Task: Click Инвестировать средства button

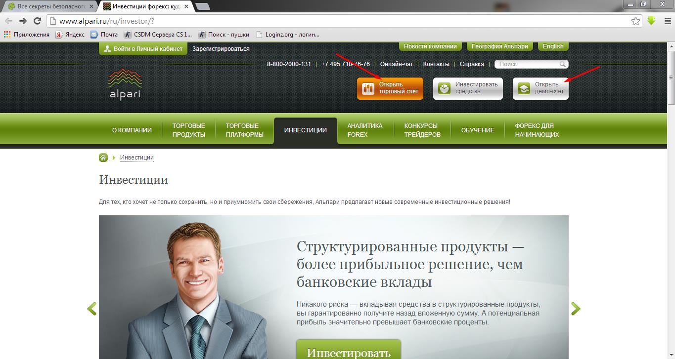Action: 468,88
